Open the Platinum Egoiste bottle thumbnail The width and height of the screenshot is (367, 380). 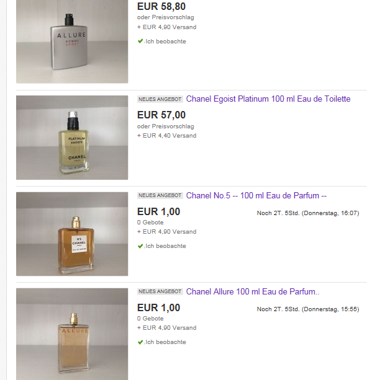[x=72, y=138]
